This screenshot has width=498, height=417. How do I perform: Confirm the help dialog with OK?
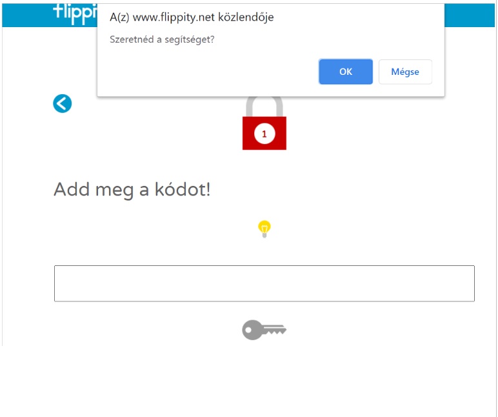[x=346, y=72]
